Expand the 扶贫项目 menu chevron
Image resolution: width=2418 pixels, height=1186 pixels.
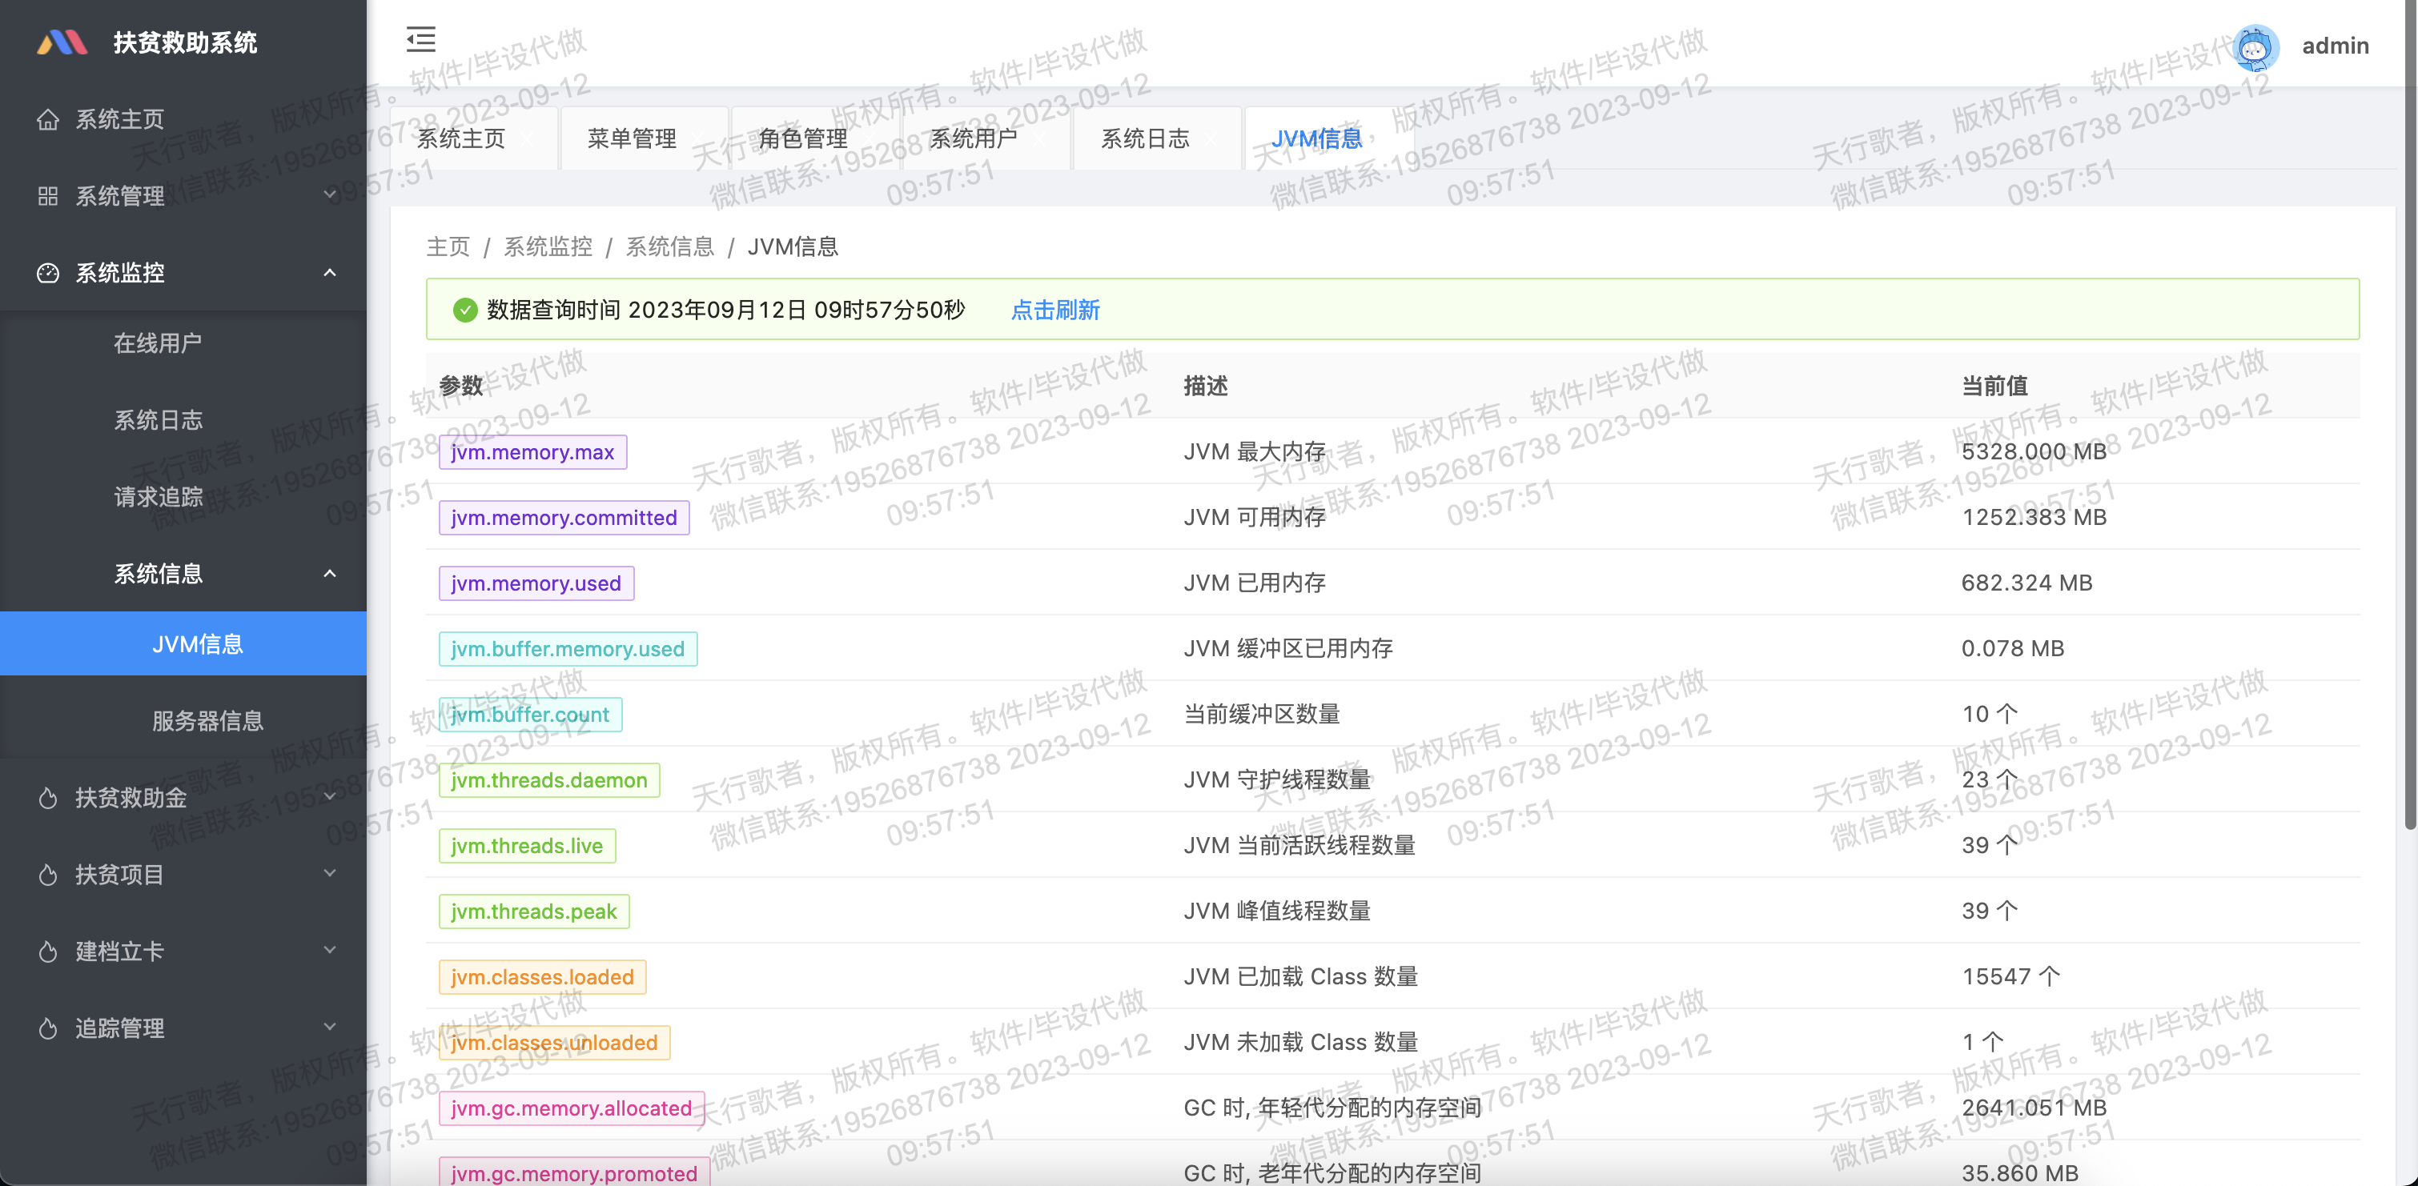[329, 874]
